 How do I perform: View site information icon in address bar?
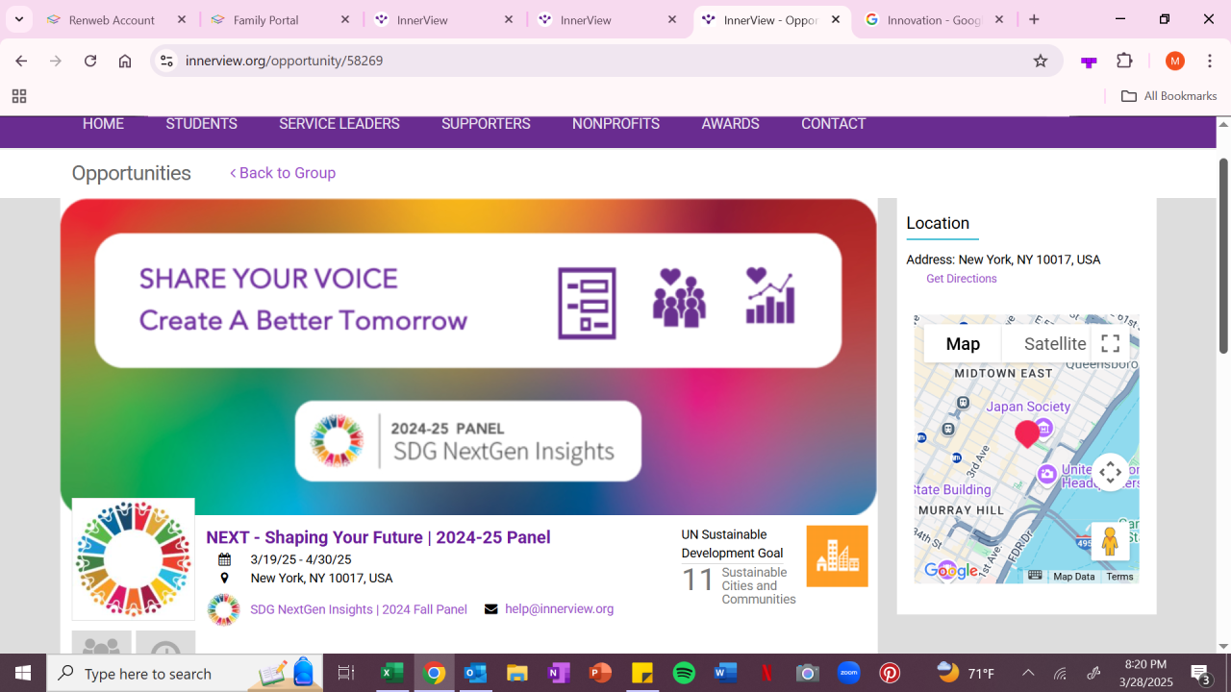point(166,61)
